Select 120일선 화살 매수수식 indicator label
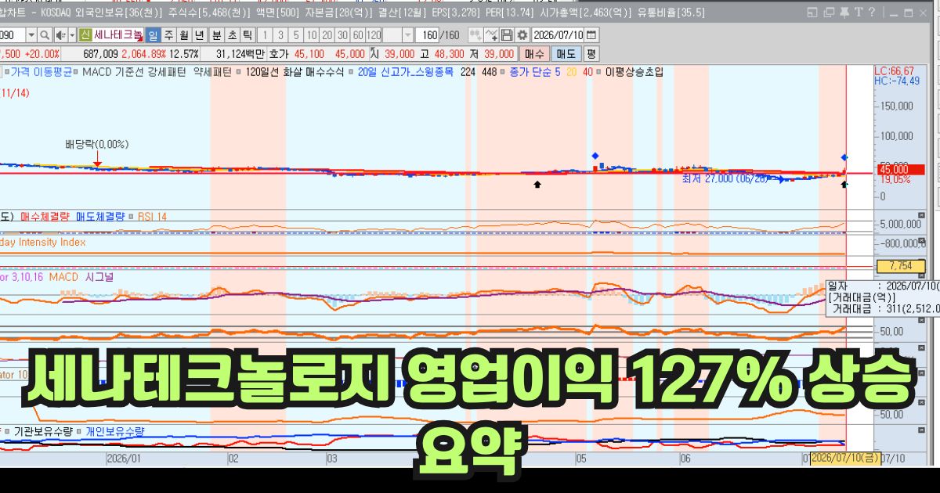 (x=293, y=70)
